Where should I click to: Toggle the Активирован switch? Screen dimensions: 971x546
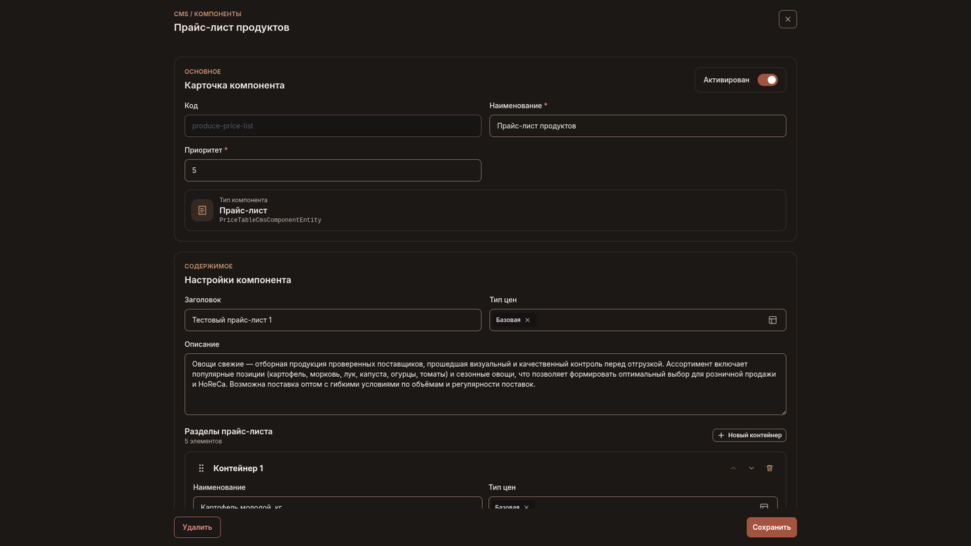[x=767, y=80]
